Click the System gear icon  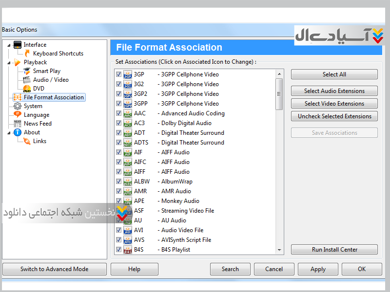coord(18,106)
